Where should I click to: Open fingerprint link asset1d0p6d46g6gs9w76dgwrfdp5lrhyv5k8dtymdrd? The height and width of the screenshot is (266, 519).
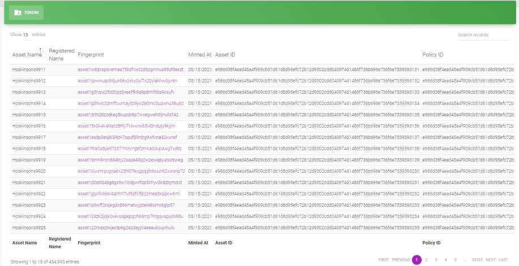point(130,182)
